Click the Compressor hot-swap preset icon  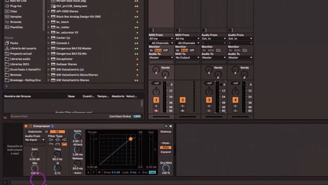coord(166,126)
